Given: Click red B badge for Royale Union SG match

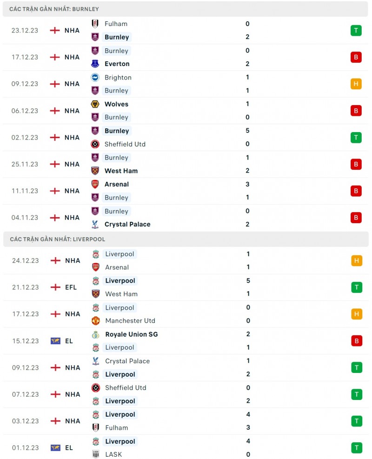Looking at the screenshot, I should pyautogui.click(x=357, y=341).
